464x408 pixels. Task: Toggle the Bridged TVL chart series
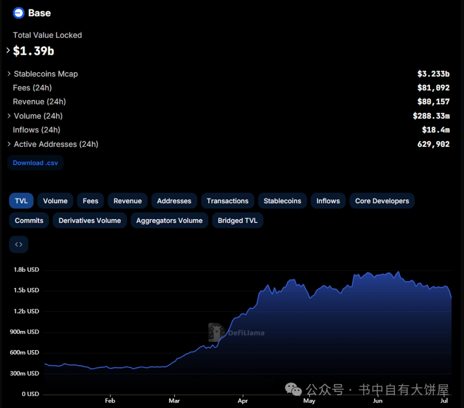[x=238, y=220]
